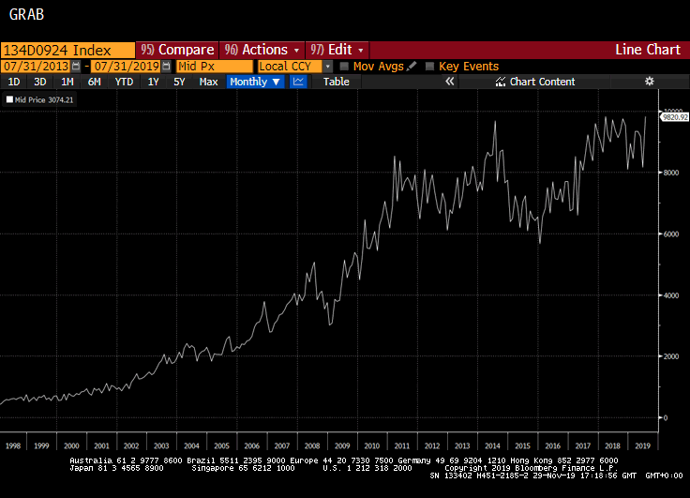Enable the Key Events checkbox
Screen dimensions: 690x498
(x=430, y=66)
